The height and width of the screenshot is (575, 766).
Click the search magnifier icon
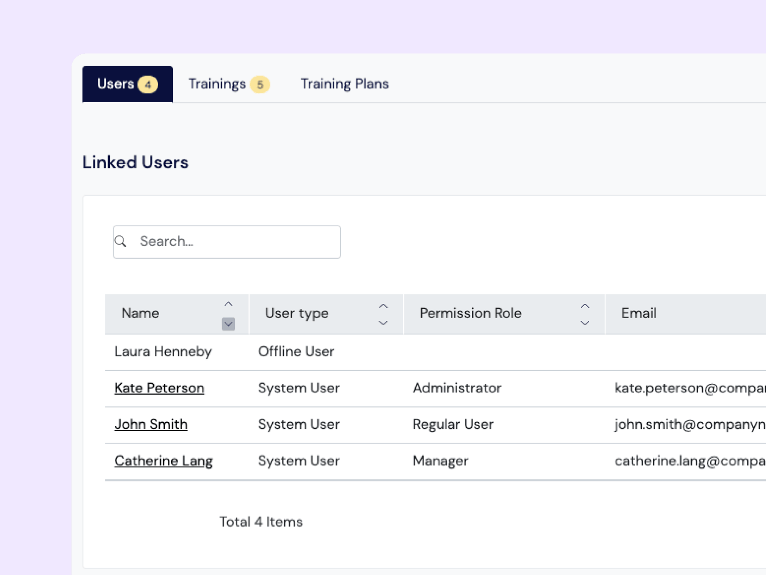(x=121, y=241)
